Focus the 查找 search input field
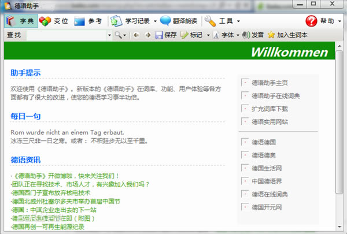This screenshot has width=347, height=234. (67, 35)
